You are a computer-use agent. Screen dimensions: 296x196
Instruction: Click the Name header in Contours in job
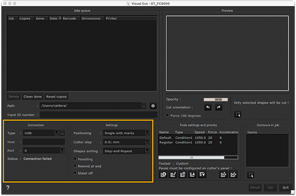coord(252,132)
